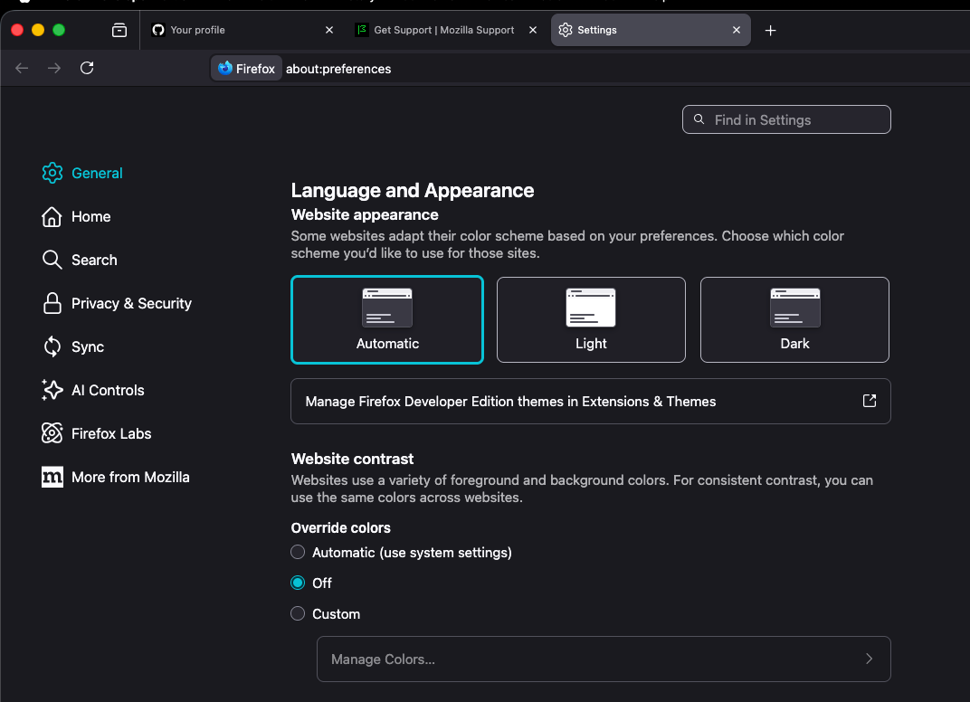Select Automatic (use system settings) radio button
The image size is (970, 702).
(298, 552)
